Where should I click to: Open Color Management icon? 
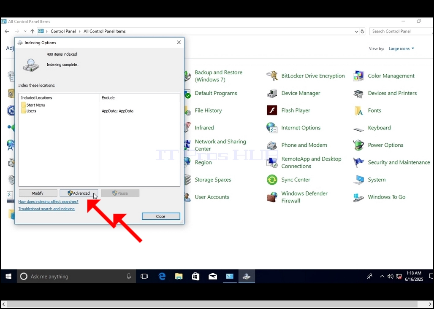(x=358, y=76)
